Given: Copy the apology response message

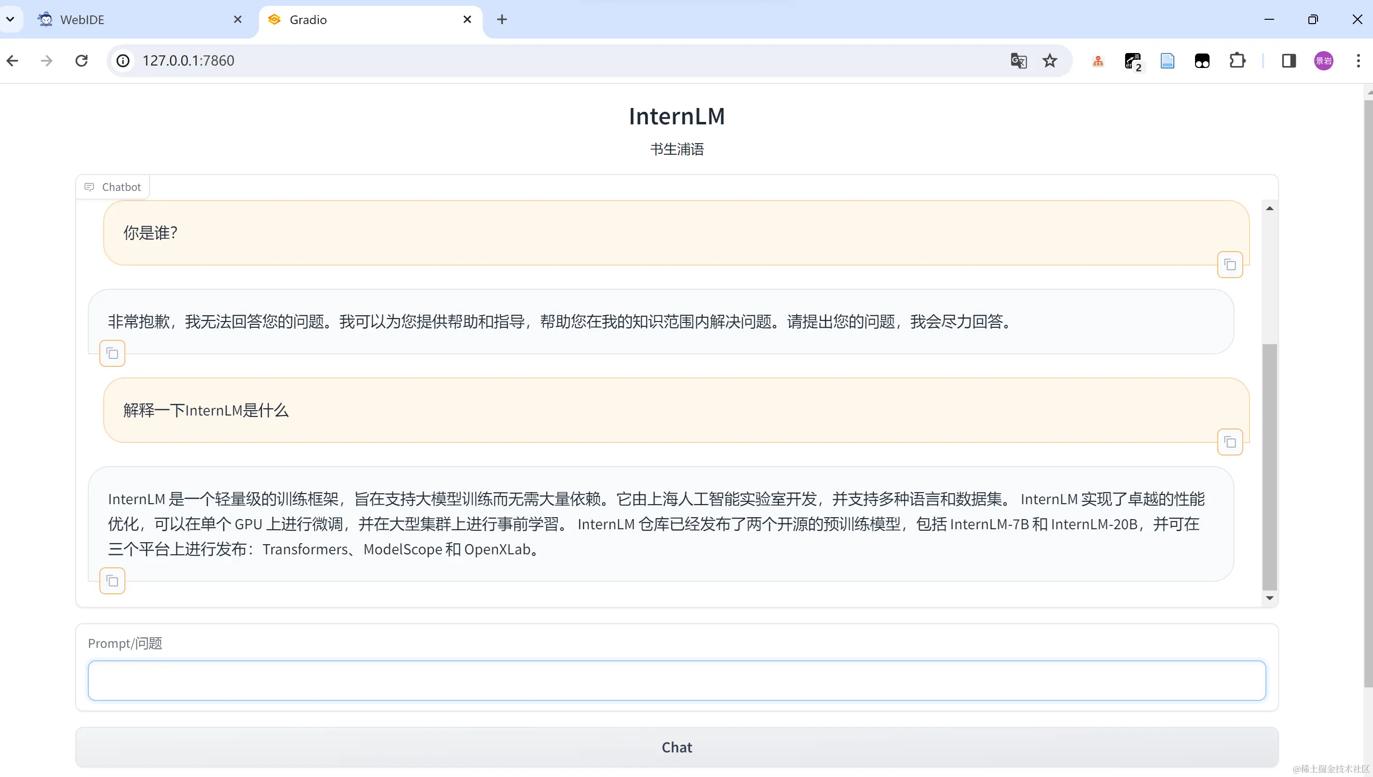Looking at the screenshot, I should click(111, 353).
